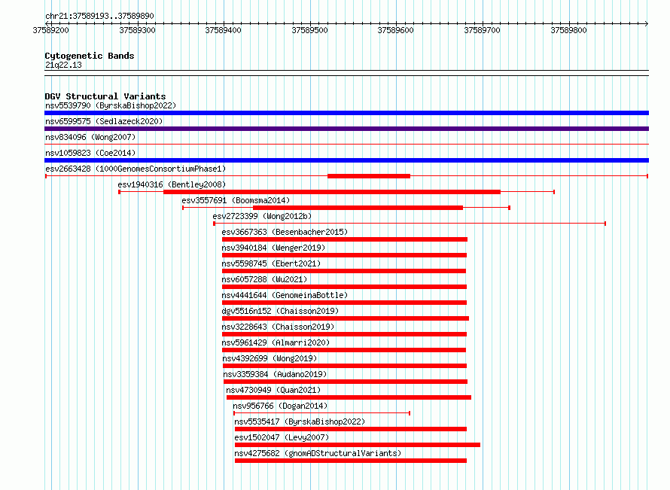Select the nsv4275682 gnomAD red bar
670x490 pixels.
point(350,461)
